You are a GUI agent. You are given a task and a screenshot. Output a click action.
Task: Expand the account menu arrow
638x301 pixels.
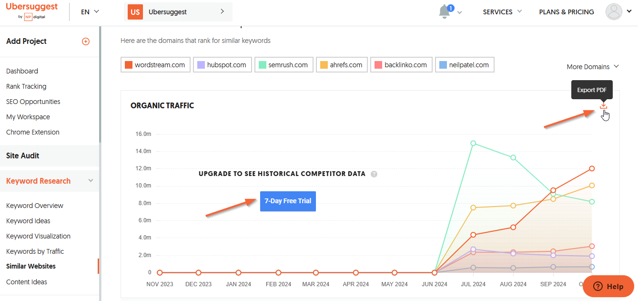(x=629, y=11)
